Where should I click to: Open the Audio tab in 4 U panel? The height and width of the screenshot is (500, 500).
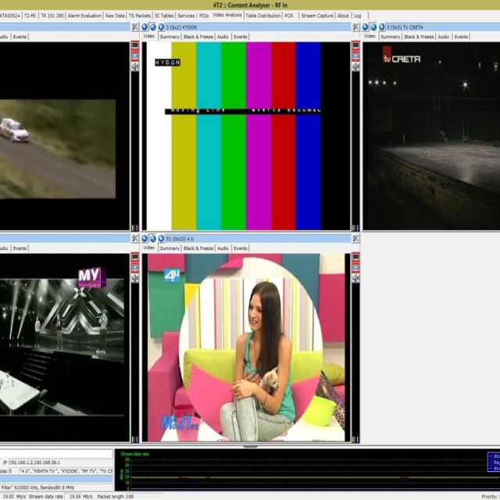pos(223,248)
